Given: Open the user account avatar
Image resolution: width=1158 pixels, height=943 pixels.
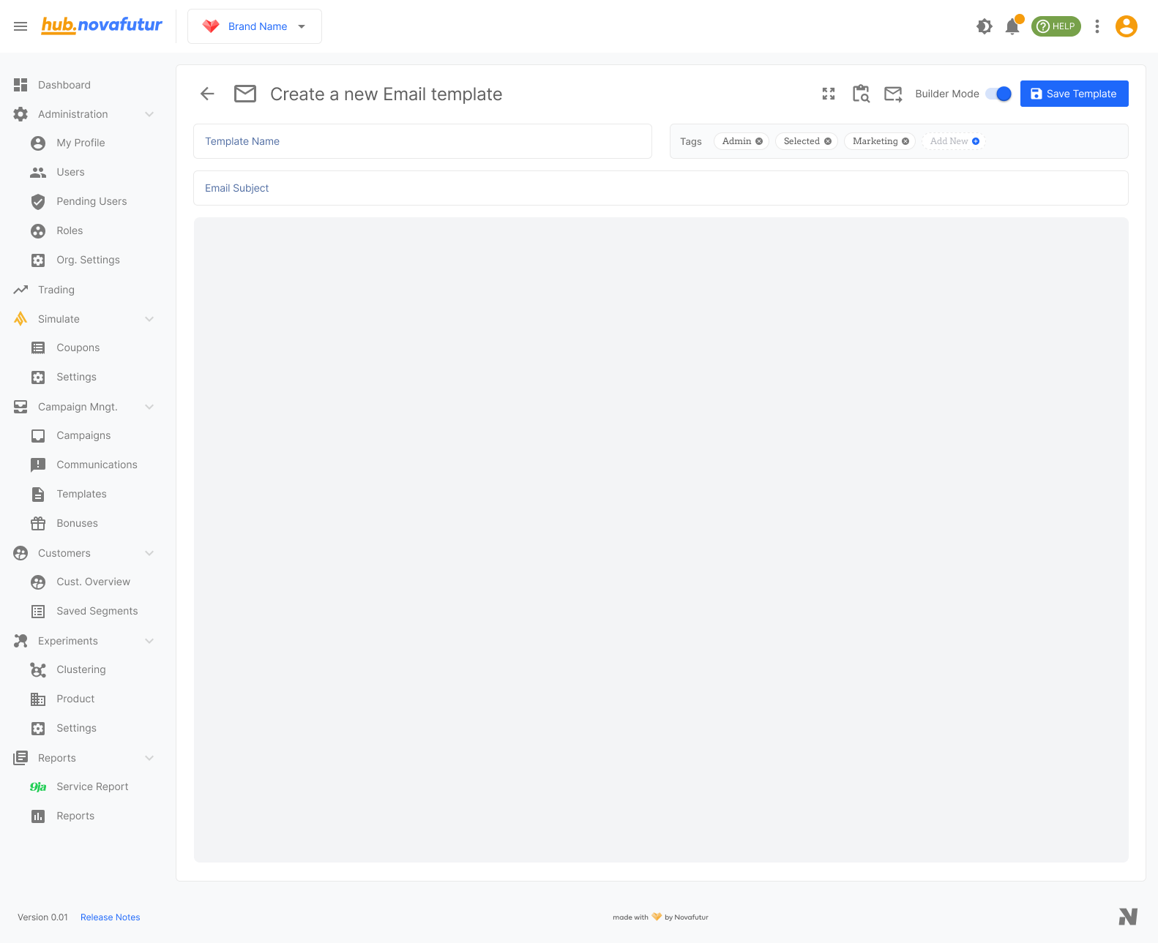Looking at the screenshot, I should point(1126,26).
